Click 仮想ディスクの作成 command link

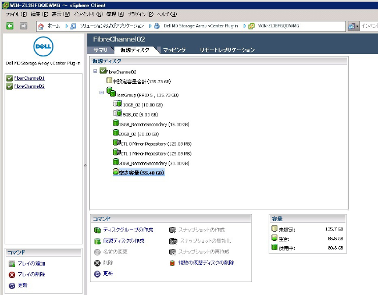[124, 241]
